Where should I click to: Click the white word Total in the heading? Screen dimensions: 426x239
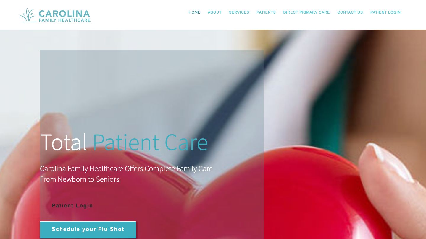coord(63,143)
